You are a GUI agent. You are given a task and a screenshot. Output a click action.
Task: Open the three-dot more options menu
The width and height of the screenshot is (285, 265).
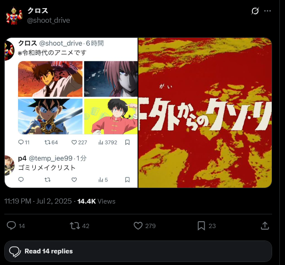click(267, 11)
